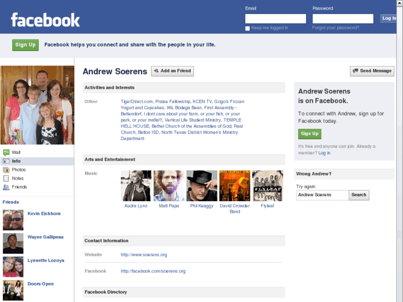Click Lynnette Lozoya friend photo
The width and height of the screenshot is (403, 302).
13,267
